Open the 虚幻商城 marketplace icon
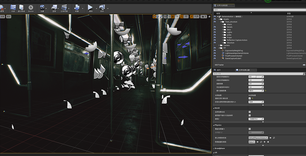 22,7
